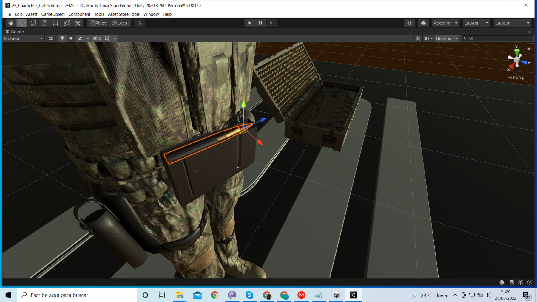
Task: Select the Scale tool
Action: click(x=44, y=23)
